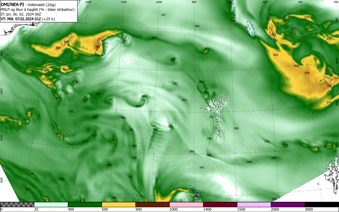Click the blue box marked 5 on the map
Screen dimensions: 339x212
(197, 195)
